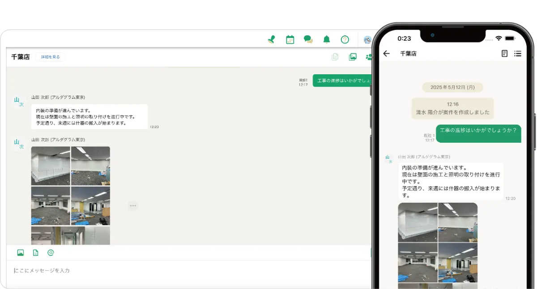This screenshot has height=289, width=537.
Task: Tap the 千葉店 title on the phone
Action: [x=408, y=53]
